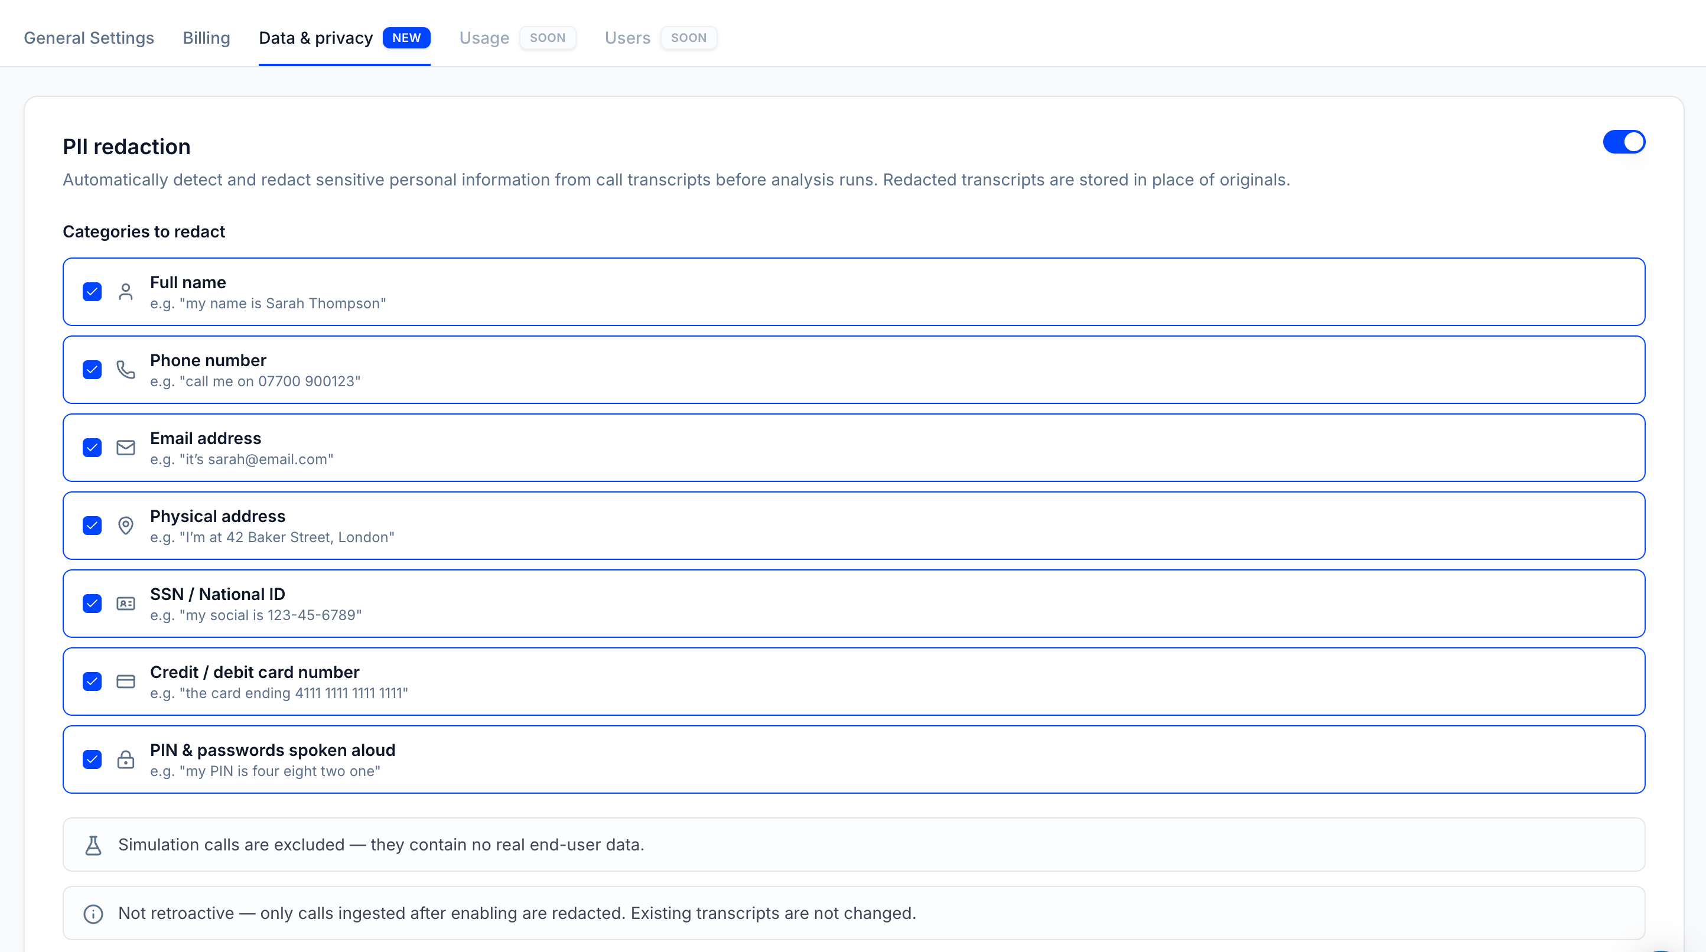Click the PII redaction heading
Image resolution: width=1706 pixels, height=952 pixels.
point(126,146)
